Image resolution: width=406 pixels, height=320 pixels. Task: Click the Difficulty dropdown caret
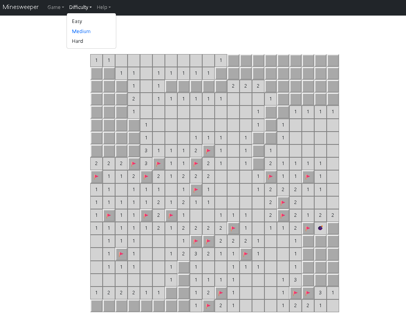coord(91,7)
